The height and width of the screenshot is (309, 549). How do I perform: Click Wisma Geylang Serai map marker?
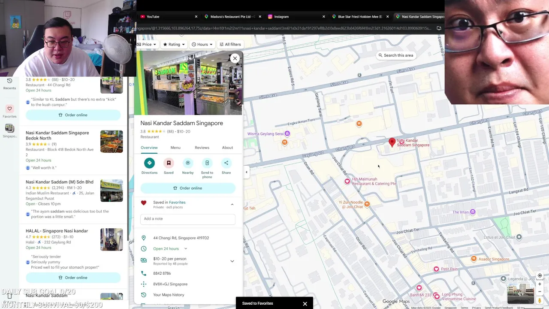pyautogui.click(x=287, y=133)
